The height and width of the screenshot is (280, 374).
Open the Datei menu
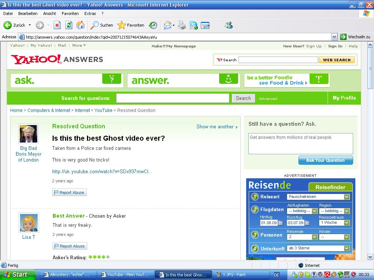point(8,13)
